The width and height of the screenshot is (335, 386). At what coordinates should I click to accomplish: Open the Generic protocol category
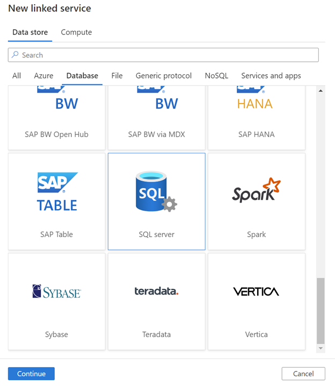pyautogui.click(x=163, y=76)
